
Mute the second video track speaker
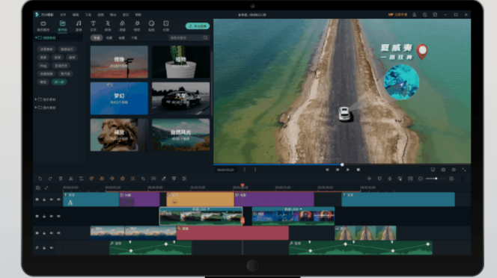click(x=52, y=216)
